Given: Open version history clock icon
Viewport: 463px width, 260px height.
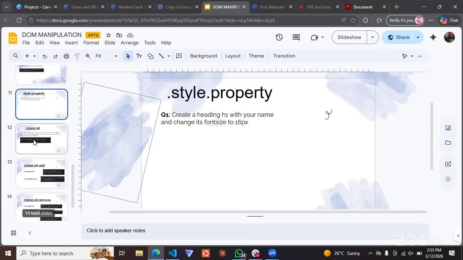Looking at the screenshot, I should (279, 37).
